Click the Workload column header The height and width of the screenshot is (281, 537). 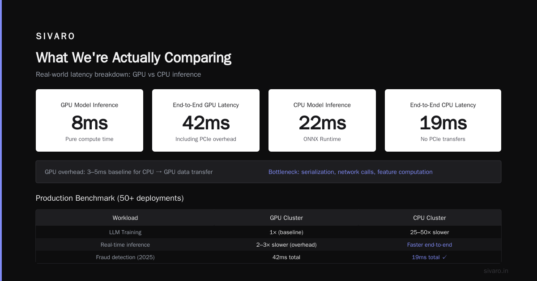point(125,218)
